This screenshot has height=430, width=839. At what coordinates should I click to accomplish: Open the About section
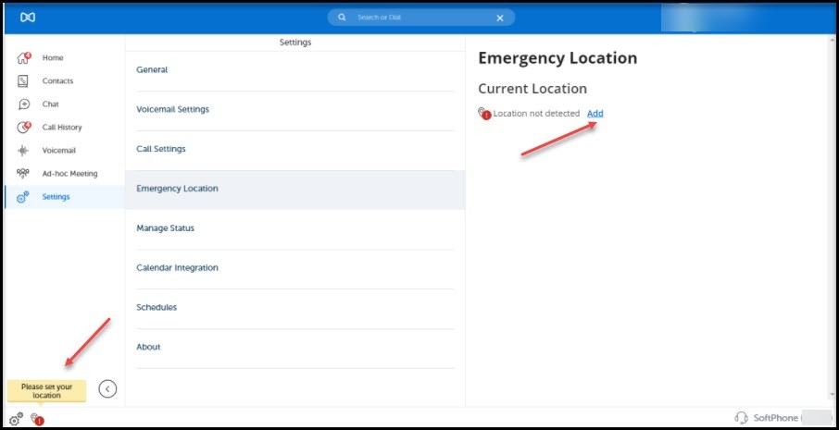click(x=148, y=348)
